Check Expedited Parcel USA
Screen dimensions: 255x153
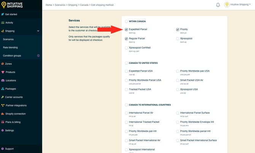[126, 71]
